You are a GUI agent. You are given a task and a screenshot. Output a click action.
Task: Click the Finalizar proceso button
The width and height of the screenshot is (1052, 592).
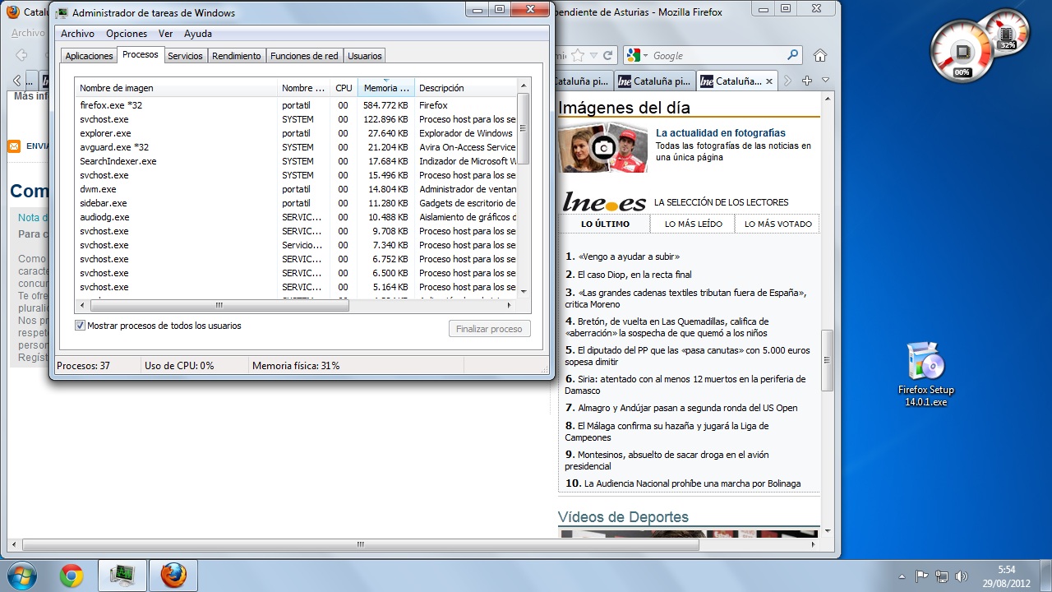[490, 329]
